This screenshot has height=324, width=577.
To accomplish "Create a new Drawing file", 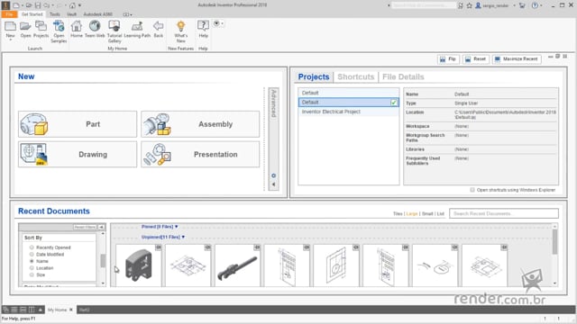I will pos(78,154).
